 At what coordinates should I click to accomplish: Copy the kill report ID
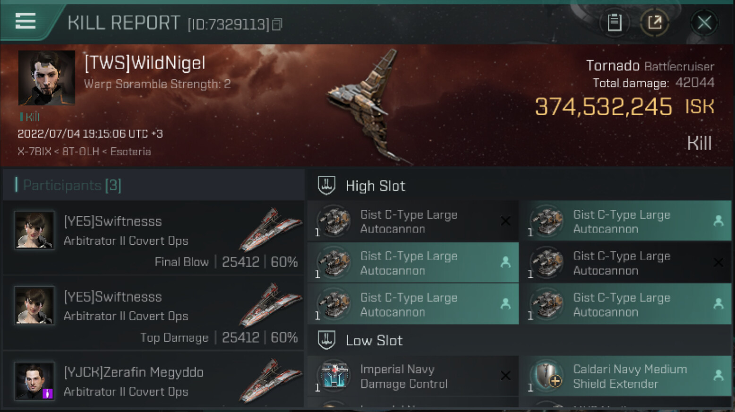click(x=277, y=24)
